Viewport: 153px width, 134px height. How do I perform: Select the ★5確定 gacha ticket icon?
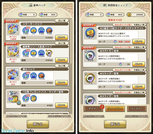coord(90,33)
